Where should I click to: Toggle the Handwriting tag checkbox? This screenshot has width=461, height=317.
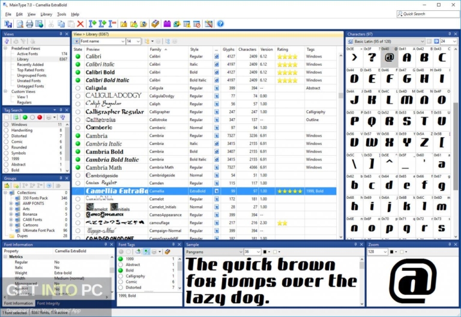6,130
